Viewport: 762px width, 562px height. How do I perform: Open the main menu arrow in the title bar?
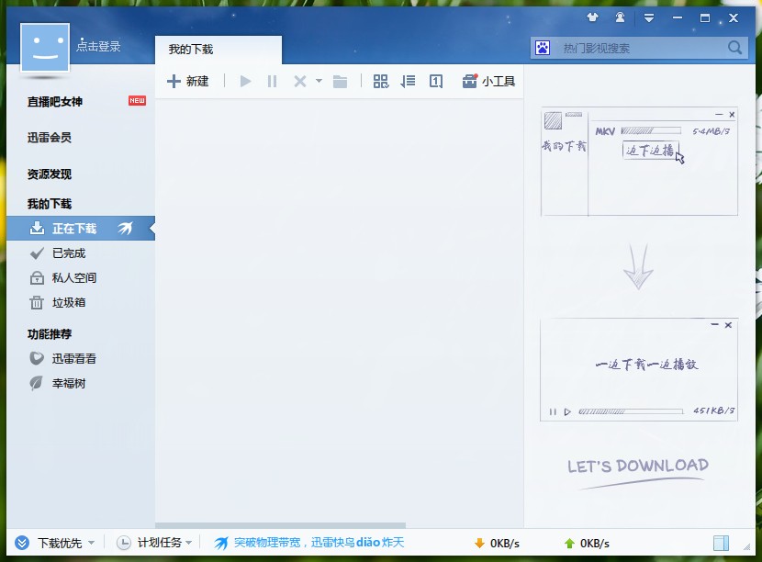click(649, 18)
